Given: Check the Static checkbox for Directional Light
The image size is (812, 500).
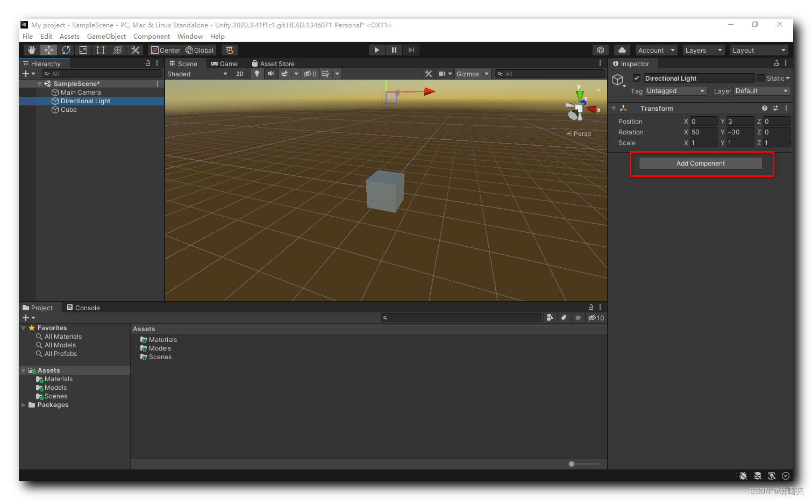Looking at the screenshot, I should (761, 78).
